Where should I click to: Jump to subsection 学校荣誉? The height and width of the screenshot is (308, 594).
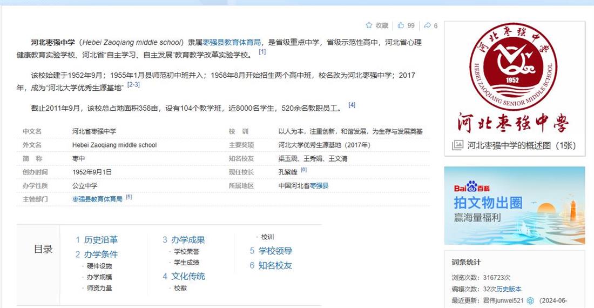coord(186,252)
